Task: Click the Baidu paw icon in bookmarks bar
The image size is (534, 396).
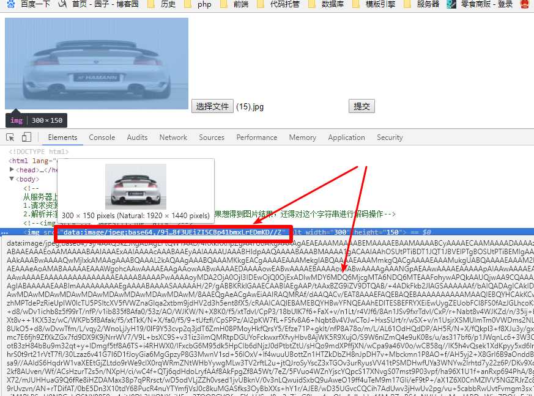Action: click(11, 4)
